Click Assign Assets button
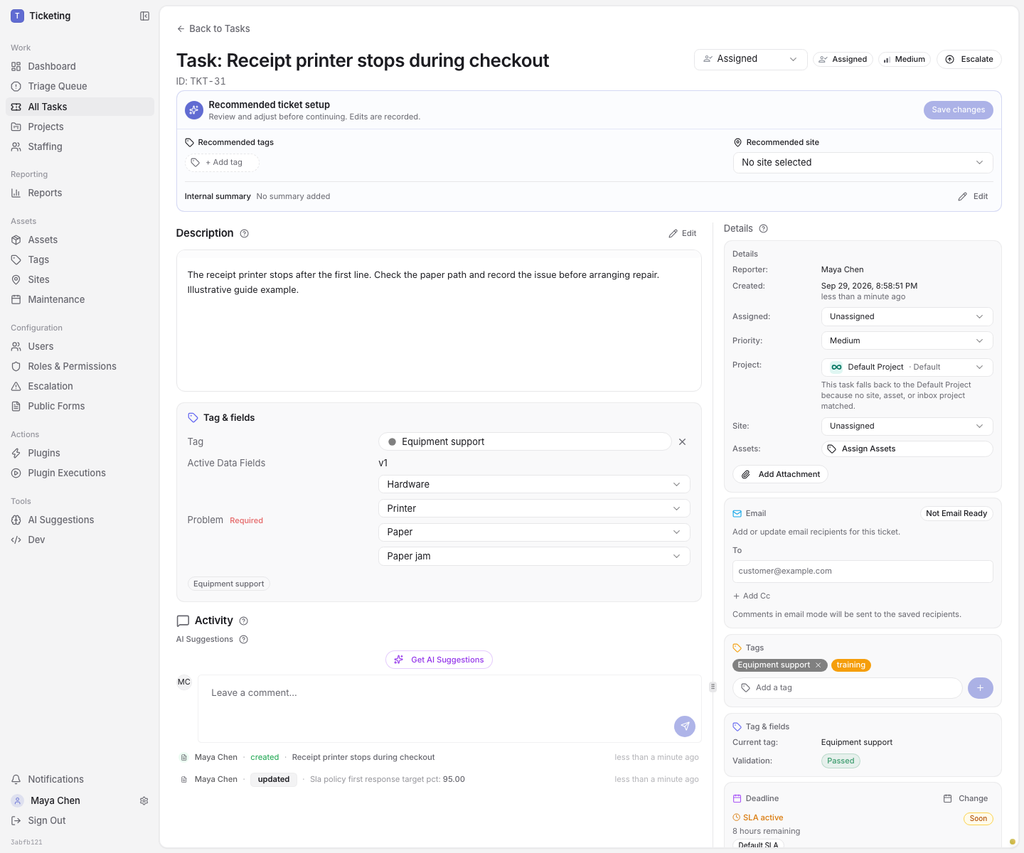 pos(907,449)
